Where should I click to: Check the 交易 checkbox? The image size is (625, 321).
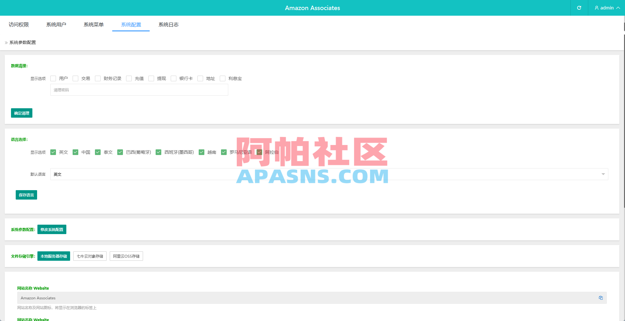[x=75, y=78]
